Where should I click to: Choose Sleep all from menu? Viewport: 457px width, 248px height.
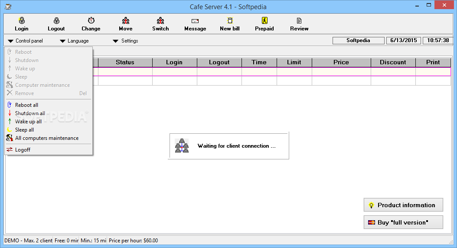point(49,130)
